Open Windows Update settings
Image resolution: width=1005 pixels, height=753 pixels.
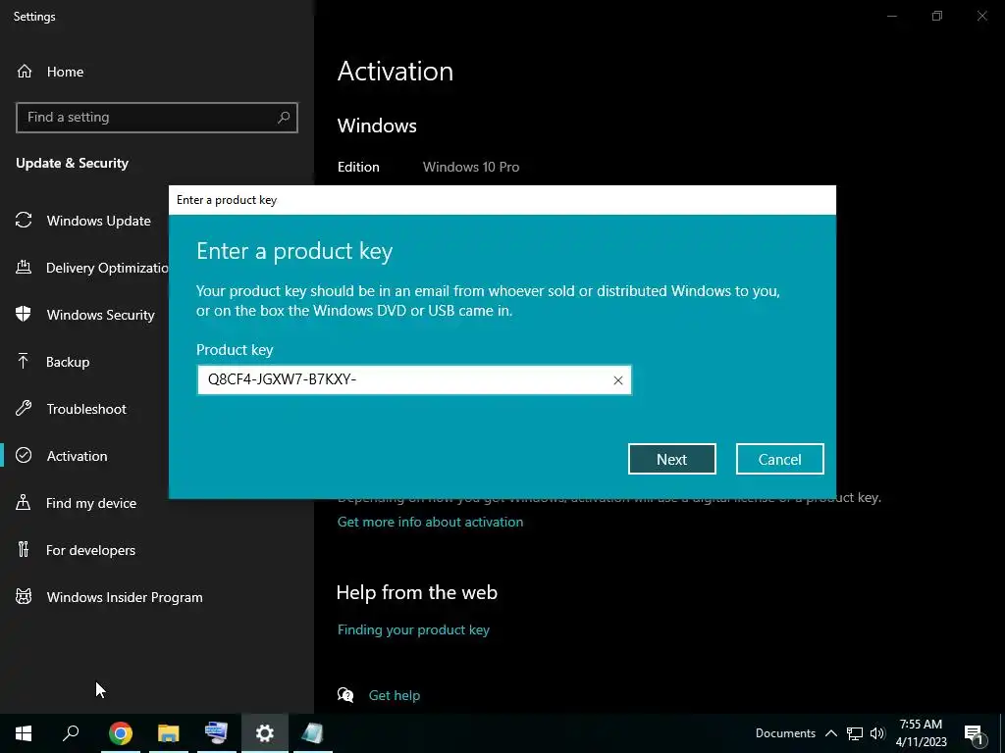click(99, 221)
